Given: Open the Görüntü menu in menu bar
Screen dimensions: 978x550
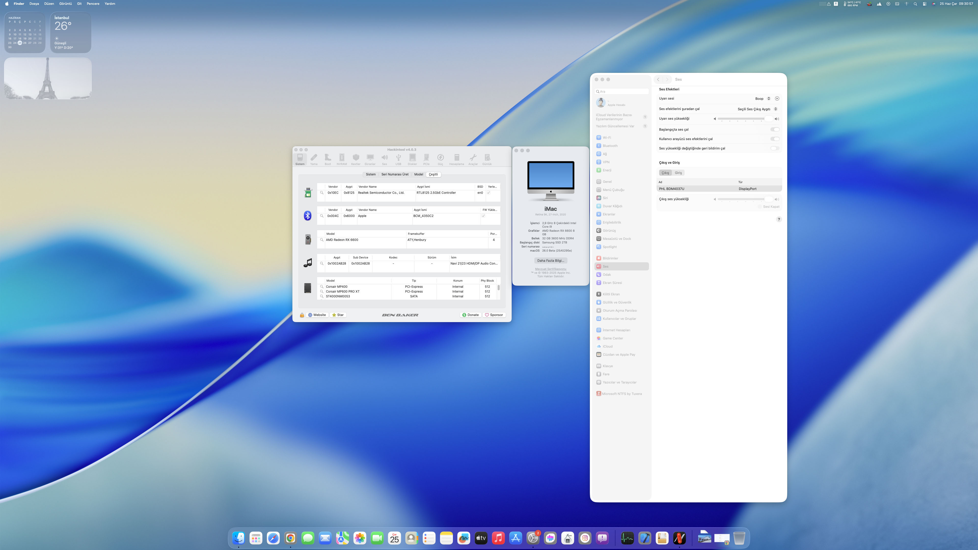Looking at the screenshot, I should 65,4.
